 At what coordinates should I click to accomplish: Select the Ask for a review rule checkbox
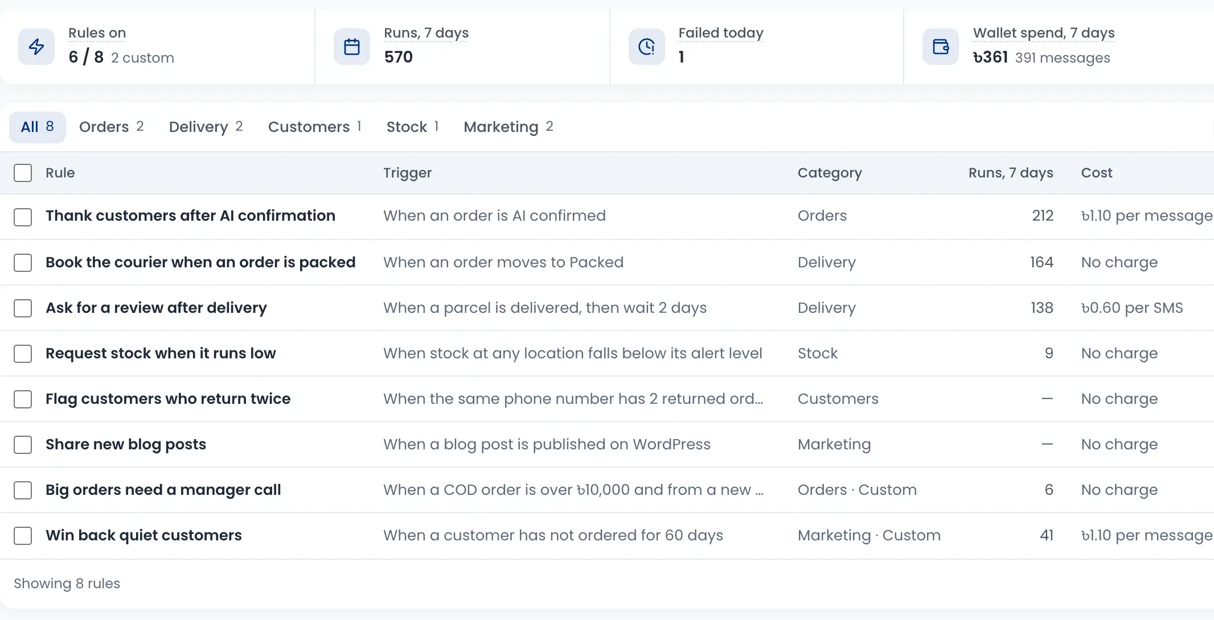(x=23, y=308)
